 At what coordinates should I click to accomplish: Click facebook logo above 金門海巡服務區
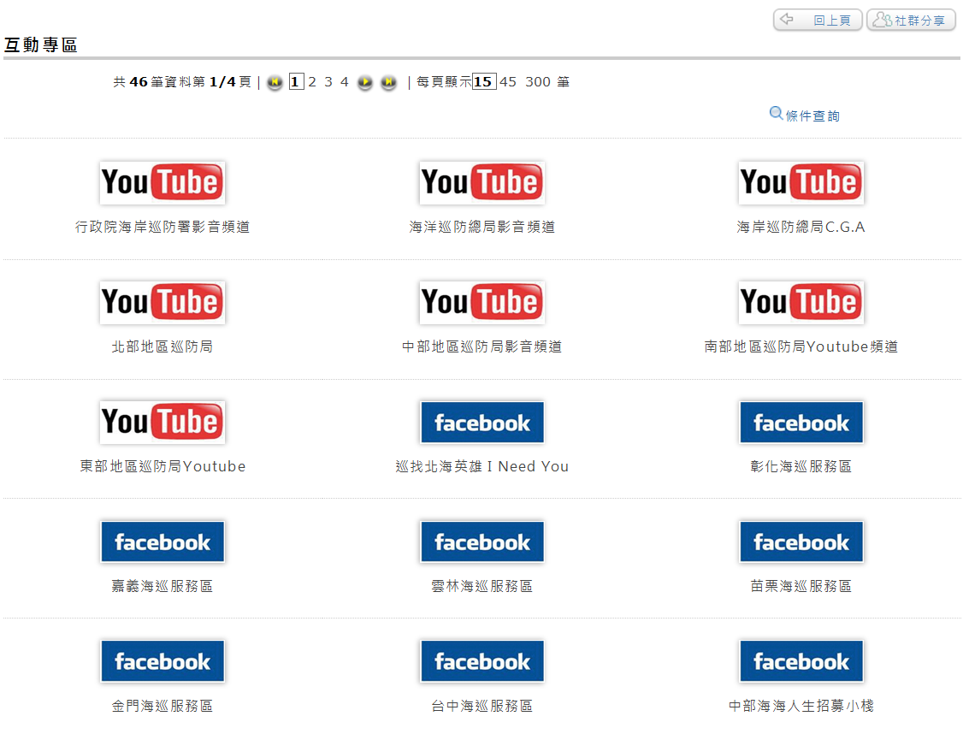[x=162, y=661]
